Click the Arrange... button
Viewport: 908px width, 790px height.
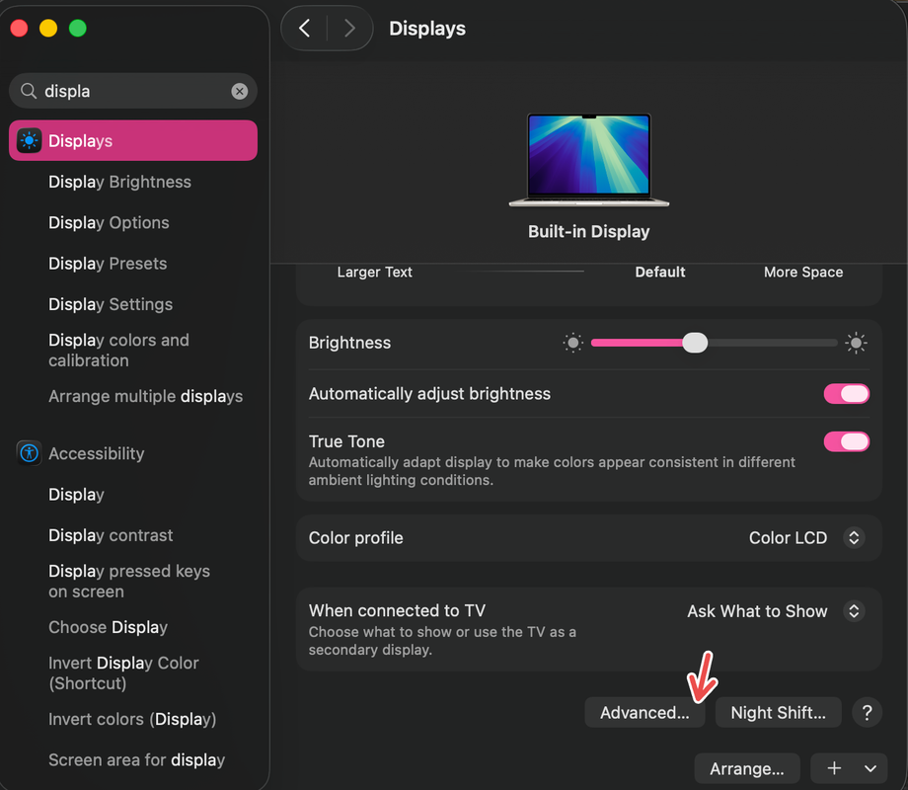pos(747,768)
